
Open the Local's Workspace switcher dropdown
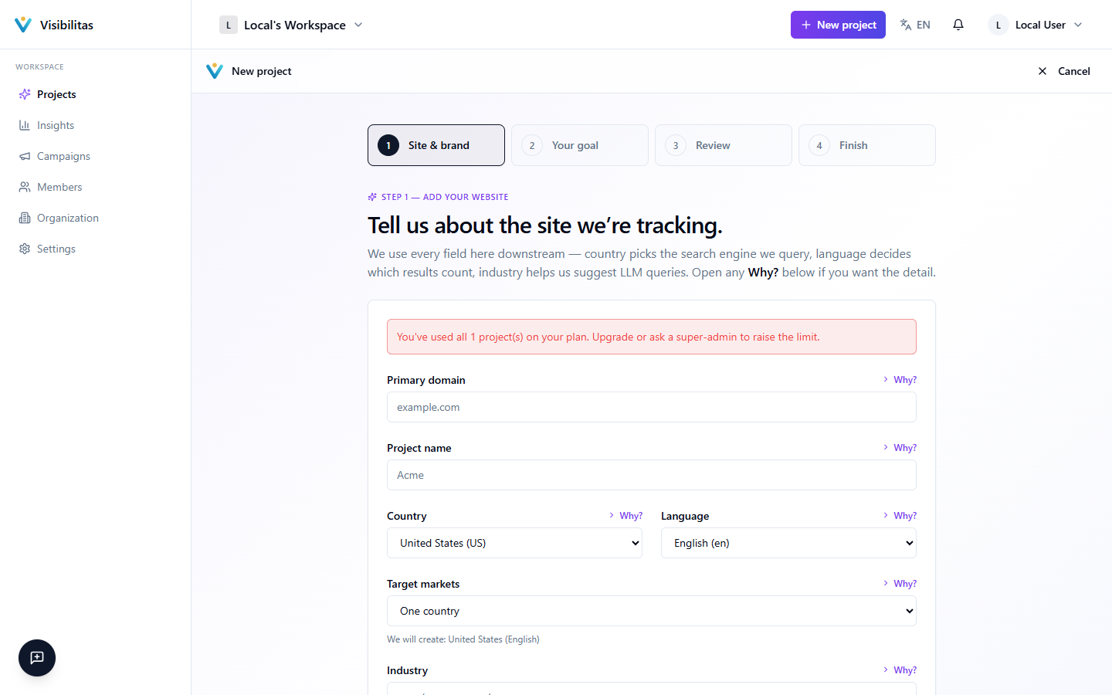pos(292,25)
